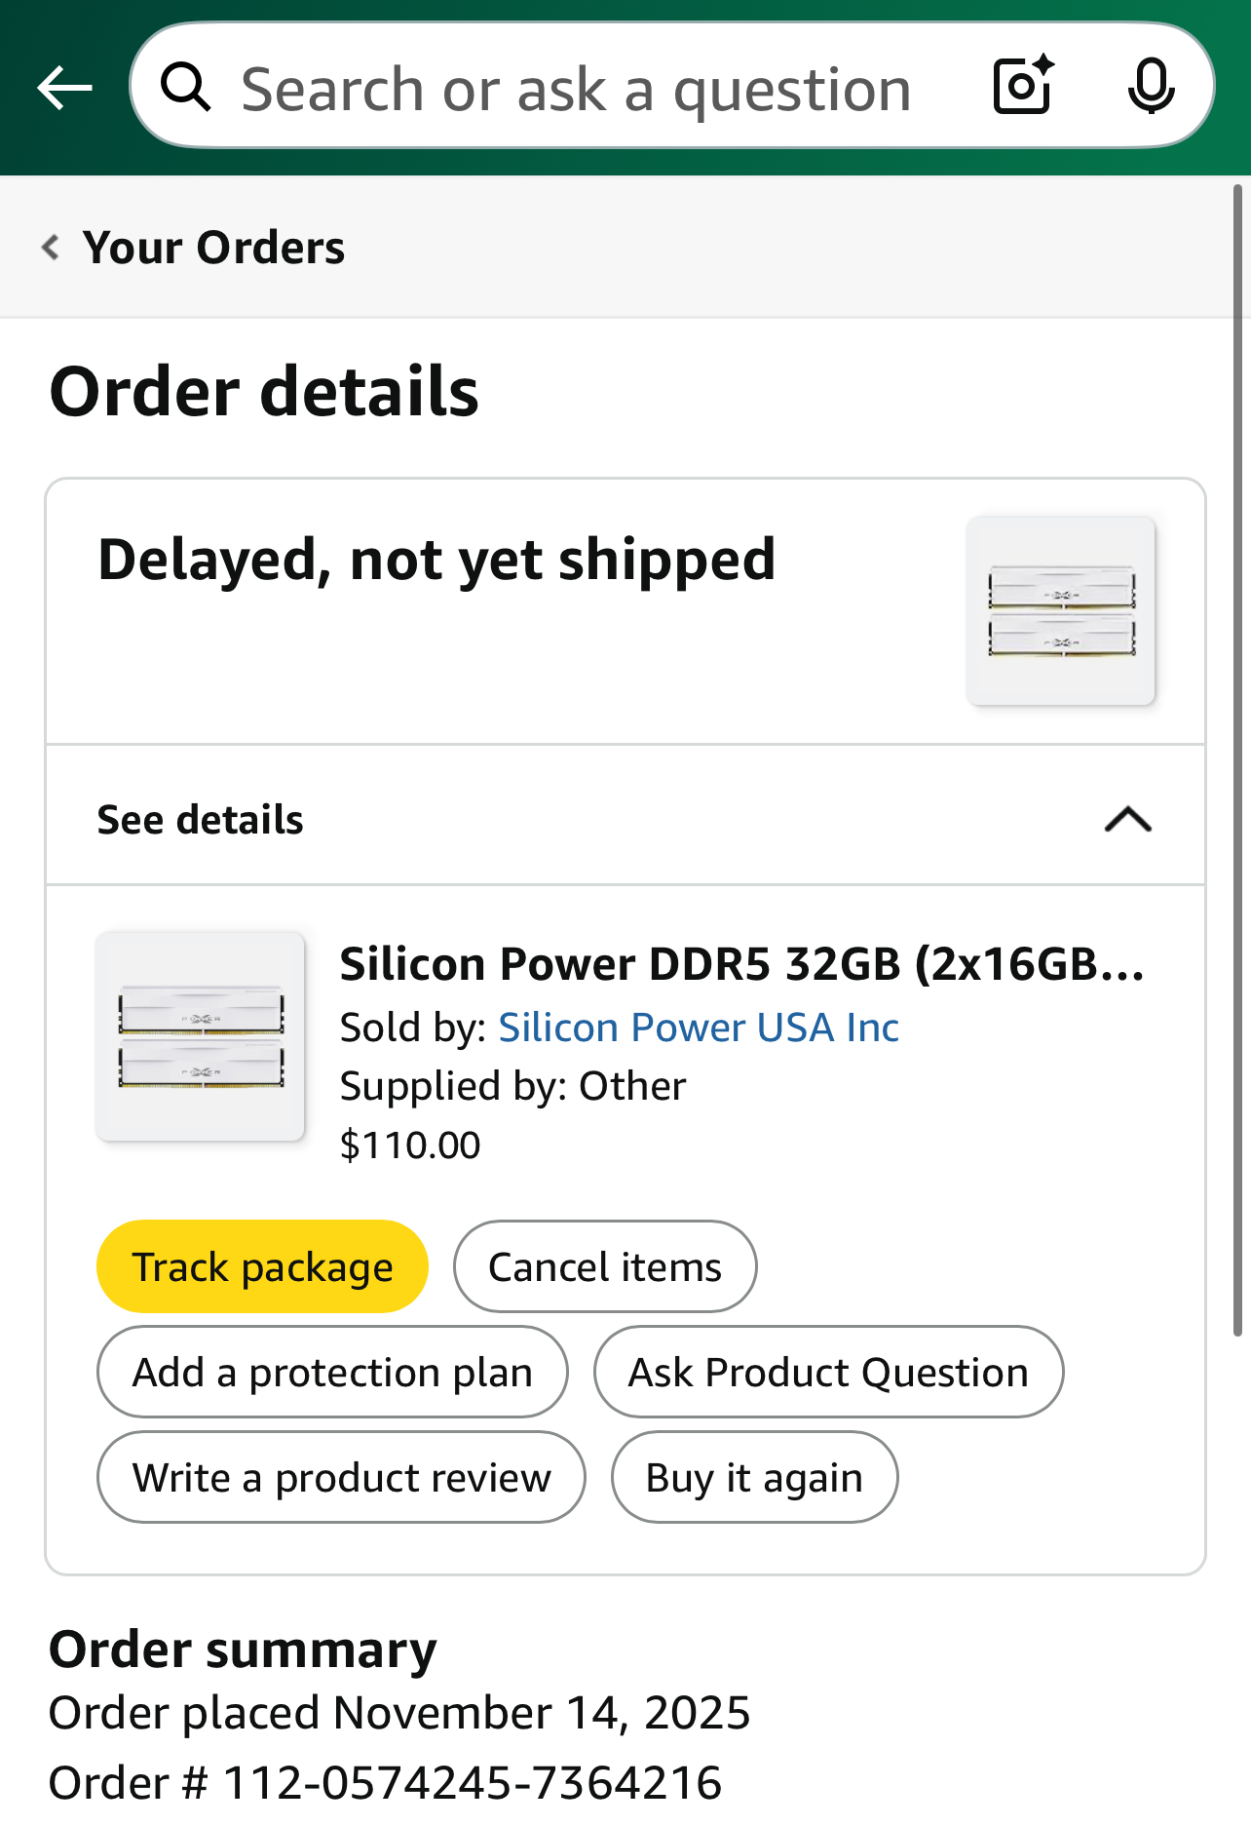Open camera lens visual search
Screen dimensions: 1251x1825
(1023, 86)
